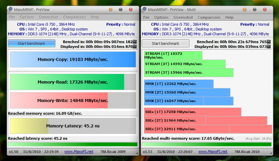Click the SSEx (3T) 22911 bar
The width and height of the screenshot is (279, 161).
pos(208,129)
